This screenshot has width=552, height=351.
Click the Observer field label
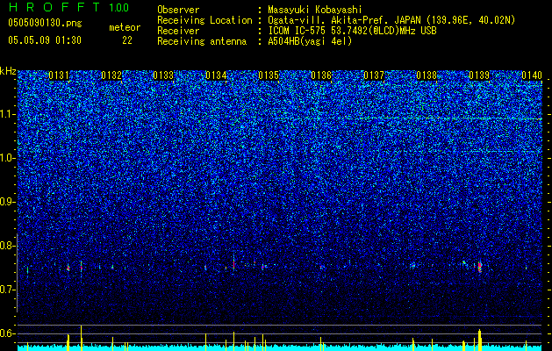178,10
